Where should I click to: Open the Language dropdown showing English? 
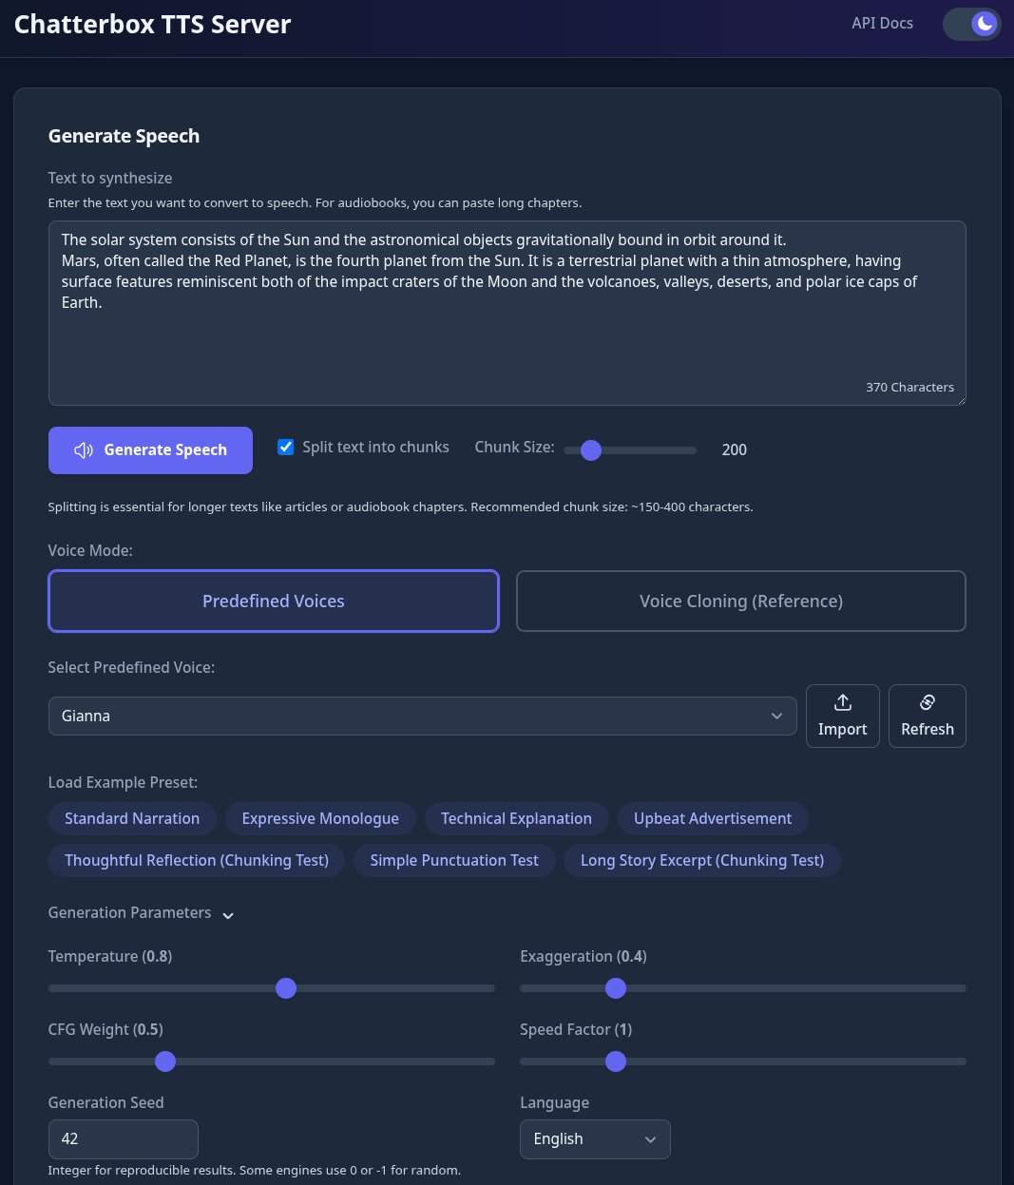tap(595, 1139)
